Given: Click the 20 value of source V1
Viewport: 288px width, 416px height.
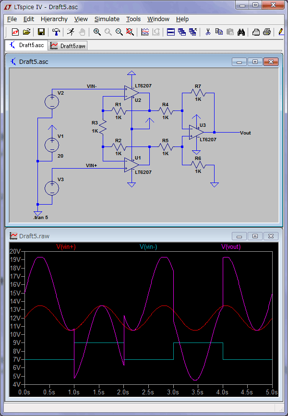Looking at the screenshot, I should (60, 156).
